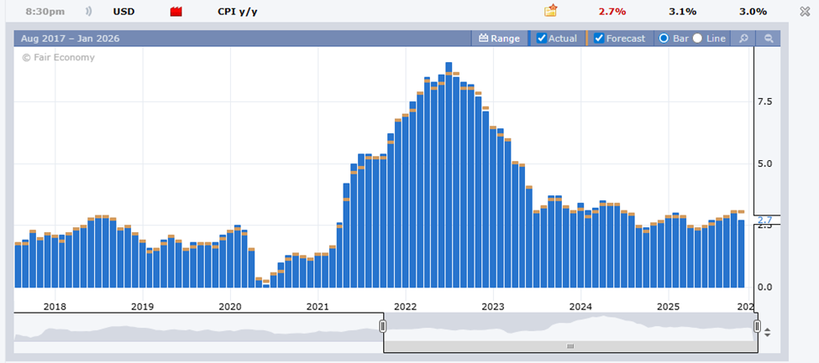The width and height of the screenshot is (819, 363).
Task: Select the Line chart radio button
Action: pos(697,39)
